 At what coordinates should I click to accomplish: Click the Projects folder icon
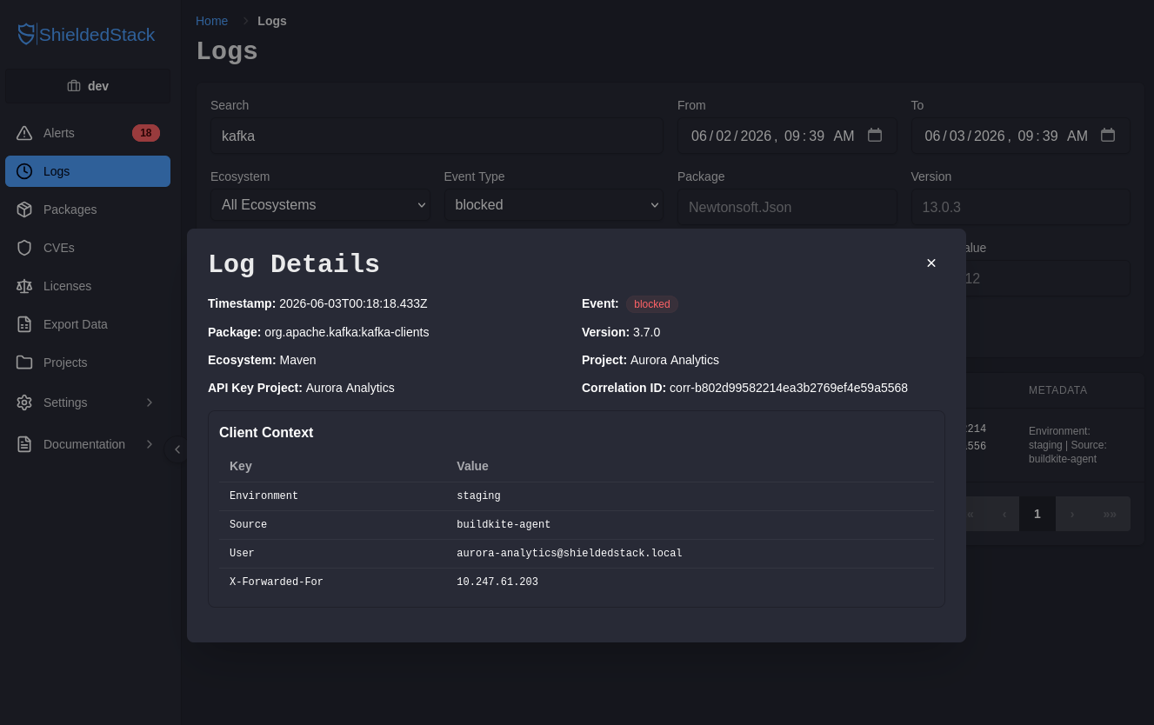point(24,362)
